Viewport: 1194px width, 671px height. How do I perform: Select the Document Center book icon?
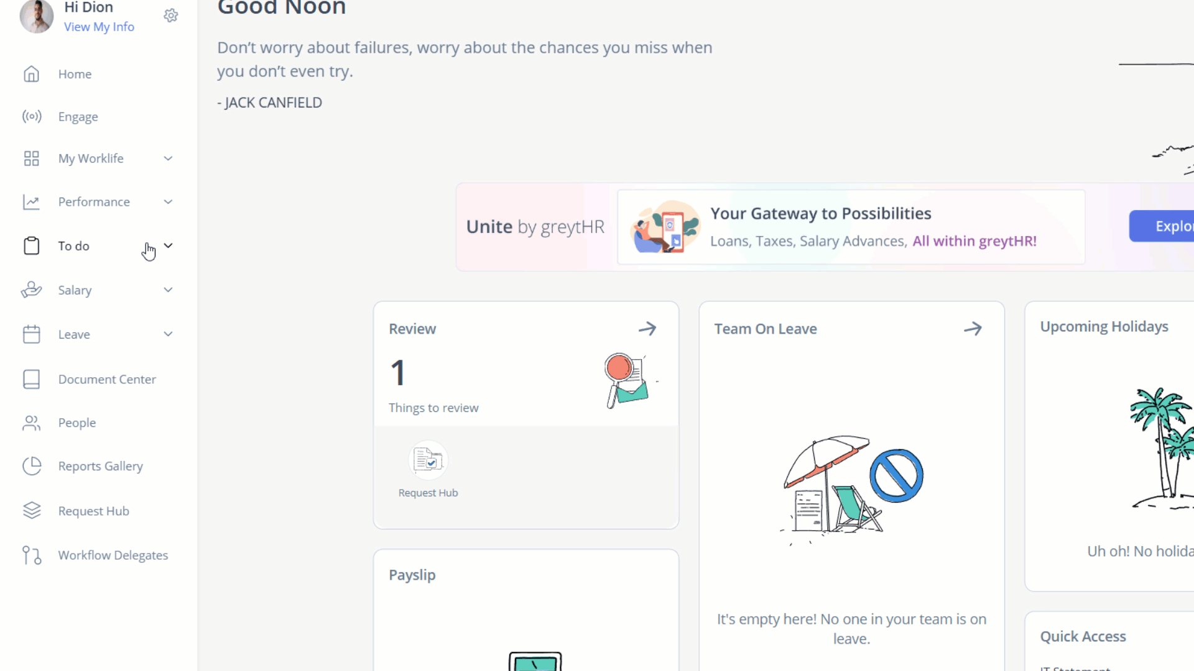click(31, 379)
